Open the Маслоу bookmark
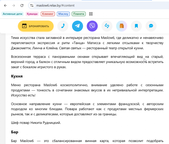The image size is (169, 144). [63, 14]
